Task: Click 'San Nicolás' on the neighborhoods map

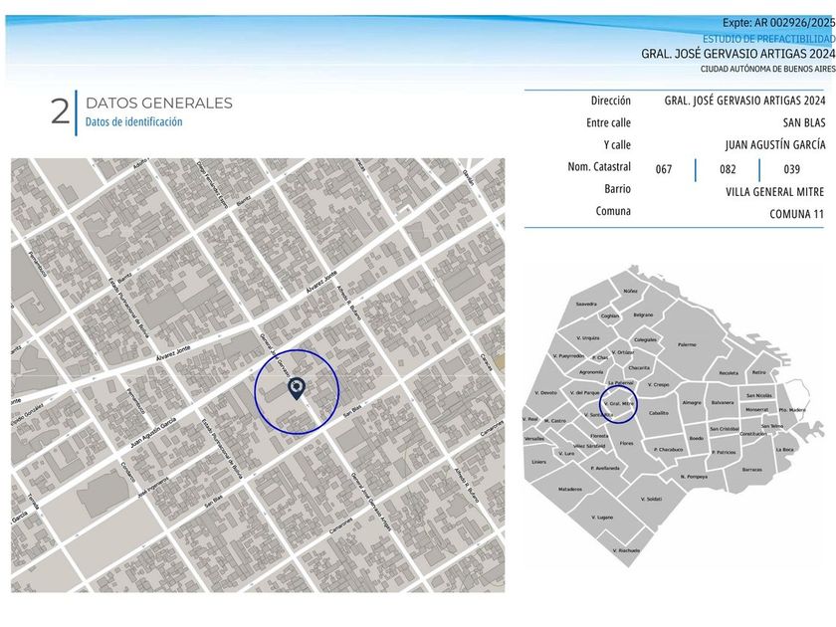Action: click(x=758, y=396)
